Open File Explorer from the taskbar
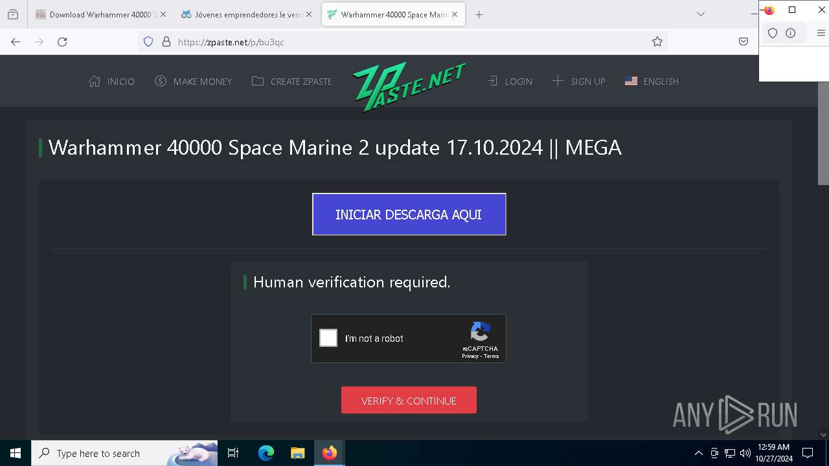The width and height of the screenshot is (829, 466). pyautogui.click(x=297, y=453)
